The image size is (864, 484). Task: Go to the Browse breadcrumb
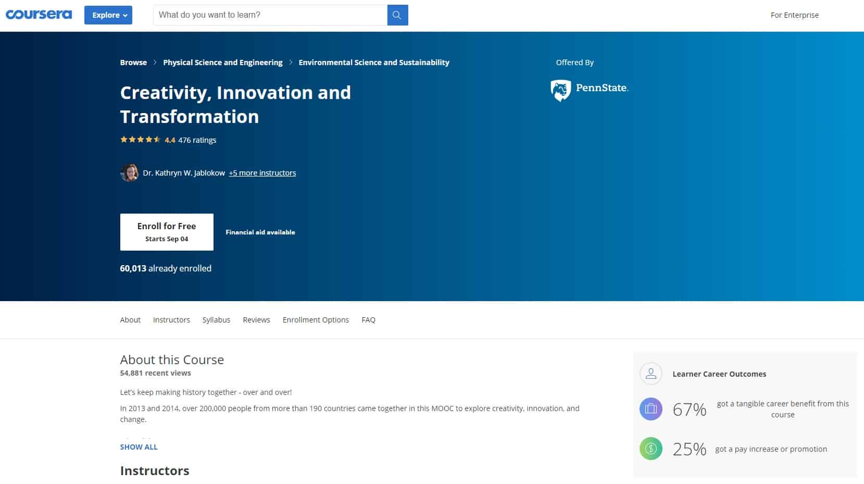coord(133,63)
